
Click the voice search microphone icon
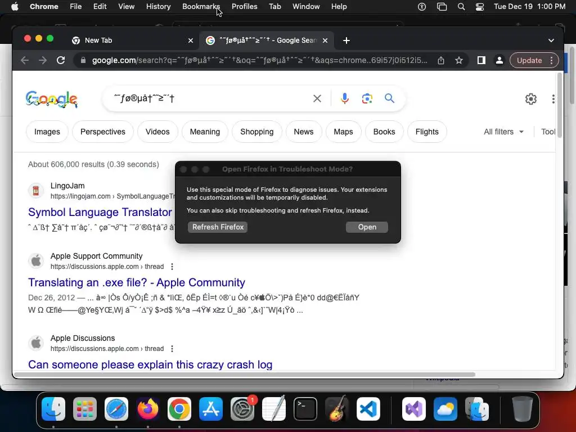coord(345,98)
